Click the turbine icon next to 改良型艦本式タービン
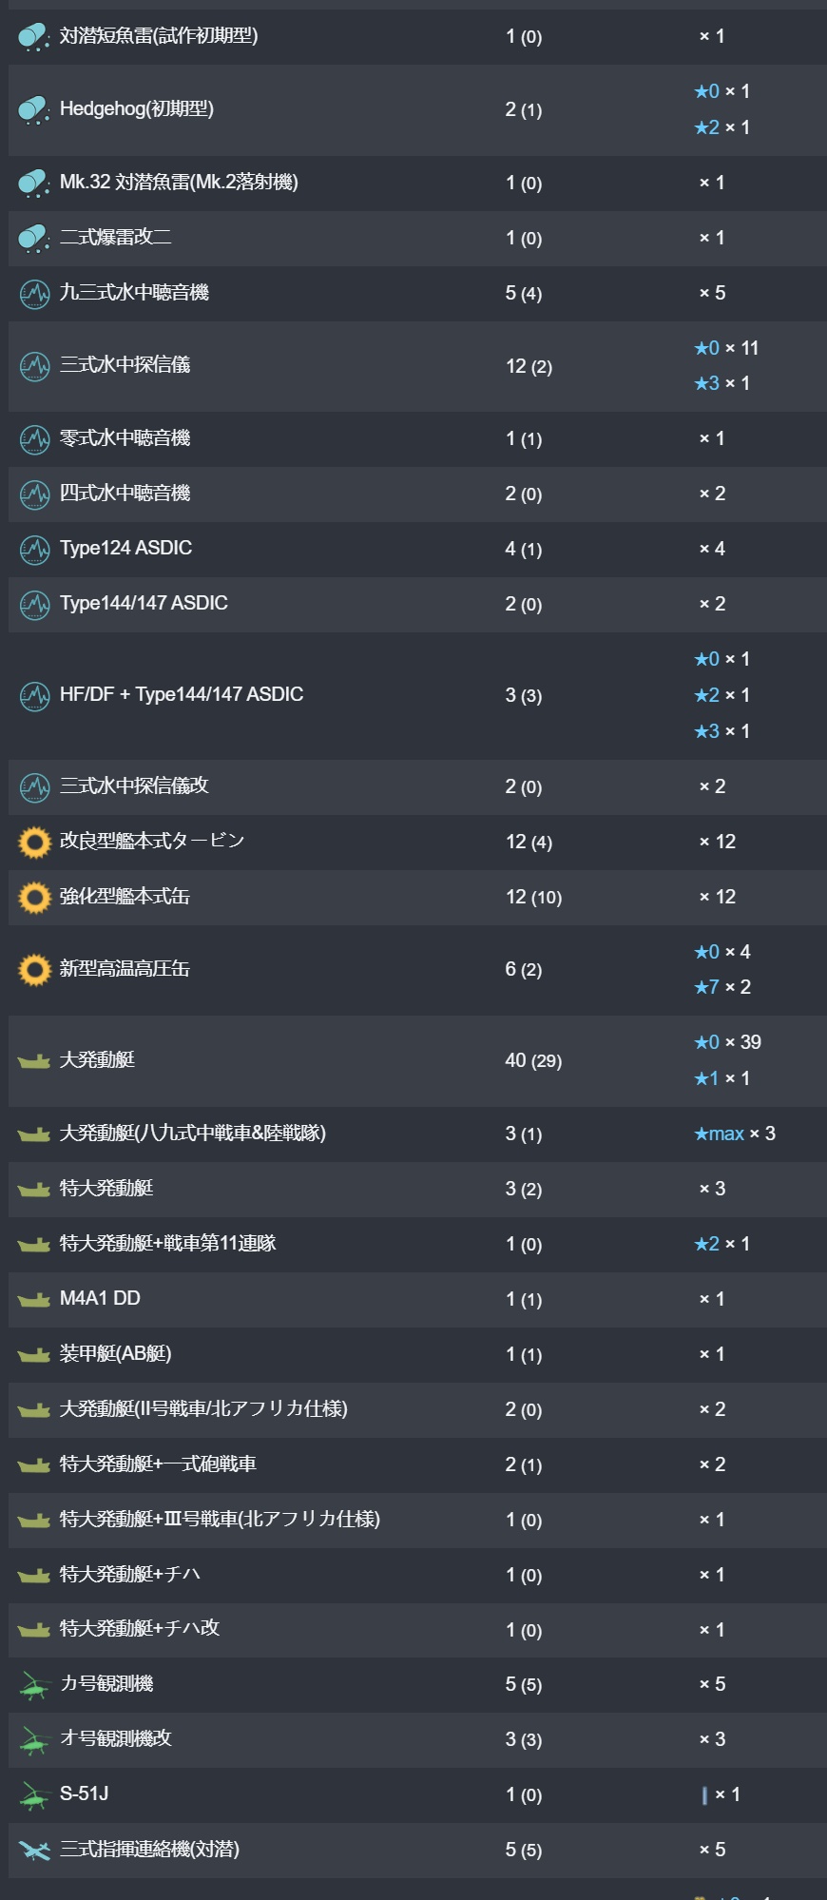The height and width of the screenshot is (1900, 827). (x=34, y=843)
